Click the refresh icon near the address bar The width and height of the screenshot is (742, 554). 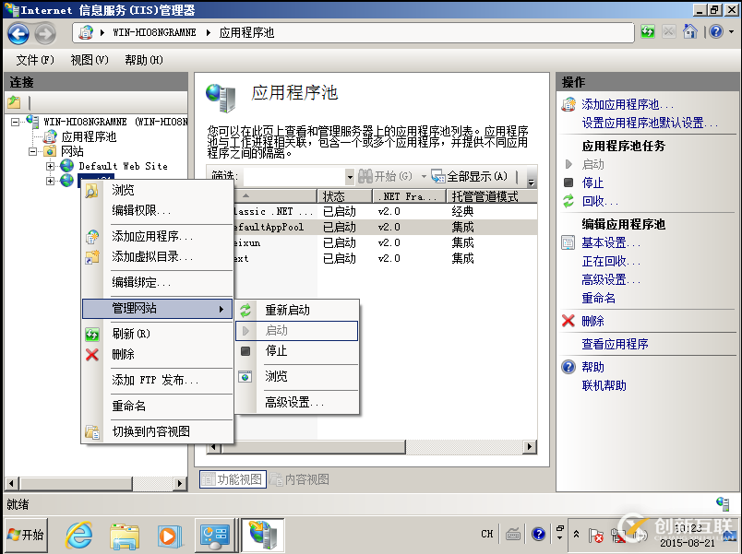[x=646, y=32]
